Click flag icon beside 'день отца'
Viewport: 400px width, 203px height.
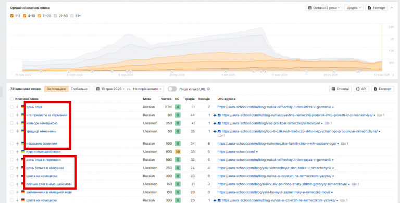(x=23, y=107)
